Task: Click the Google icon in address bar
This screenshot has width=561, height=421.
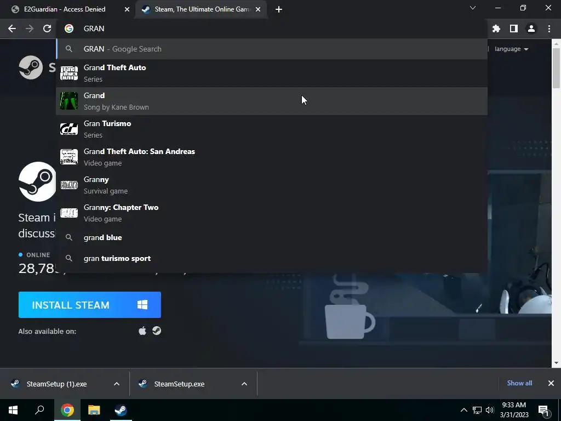Action: [x=69, y=29]
